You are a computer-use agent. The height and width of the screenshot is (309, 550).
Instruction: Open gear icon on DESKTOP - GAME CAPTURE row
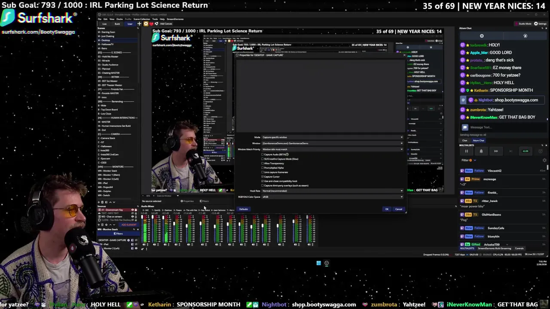coord(128,240)
